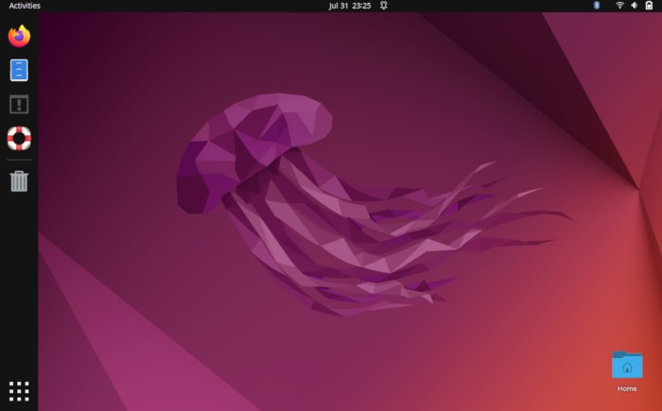The height and width of the screenshot is (411, 662).
Task: Click the Wi-Fi status icon
Action: (619, 5)
